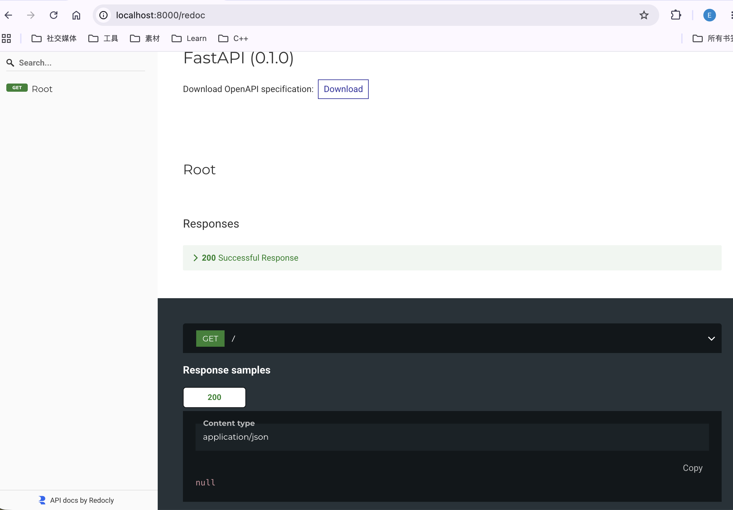Click the Root section heading
This screenshot has width=733, height=510.
199,169
